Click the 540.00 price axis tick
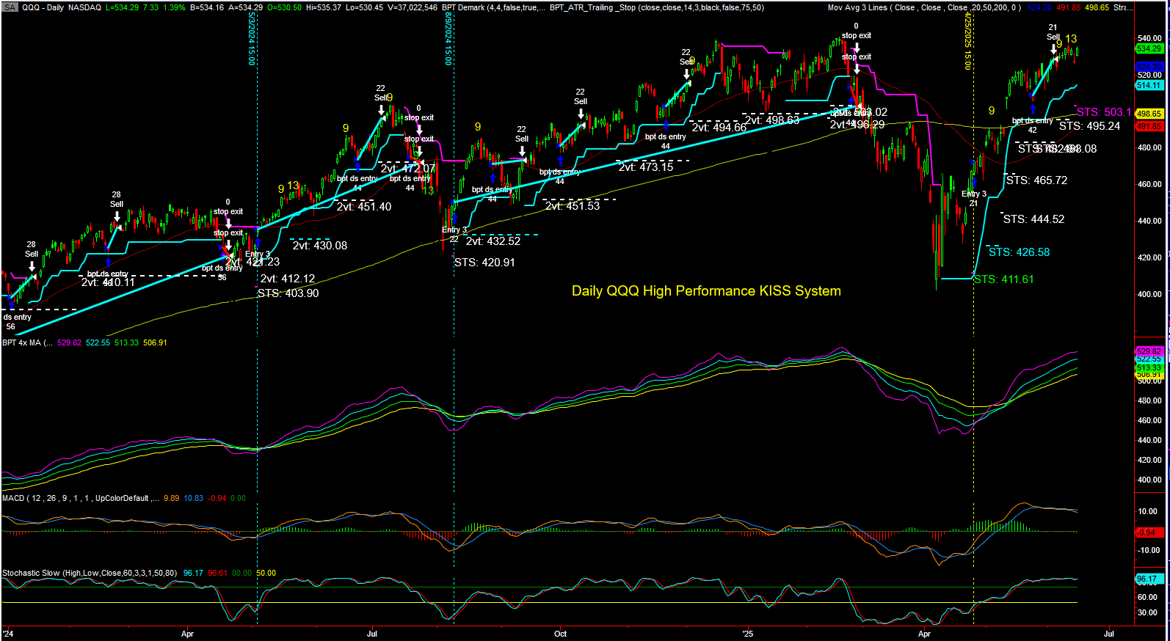Image resolution: width=1170 pixels, height=641 pixels. 1149,38
